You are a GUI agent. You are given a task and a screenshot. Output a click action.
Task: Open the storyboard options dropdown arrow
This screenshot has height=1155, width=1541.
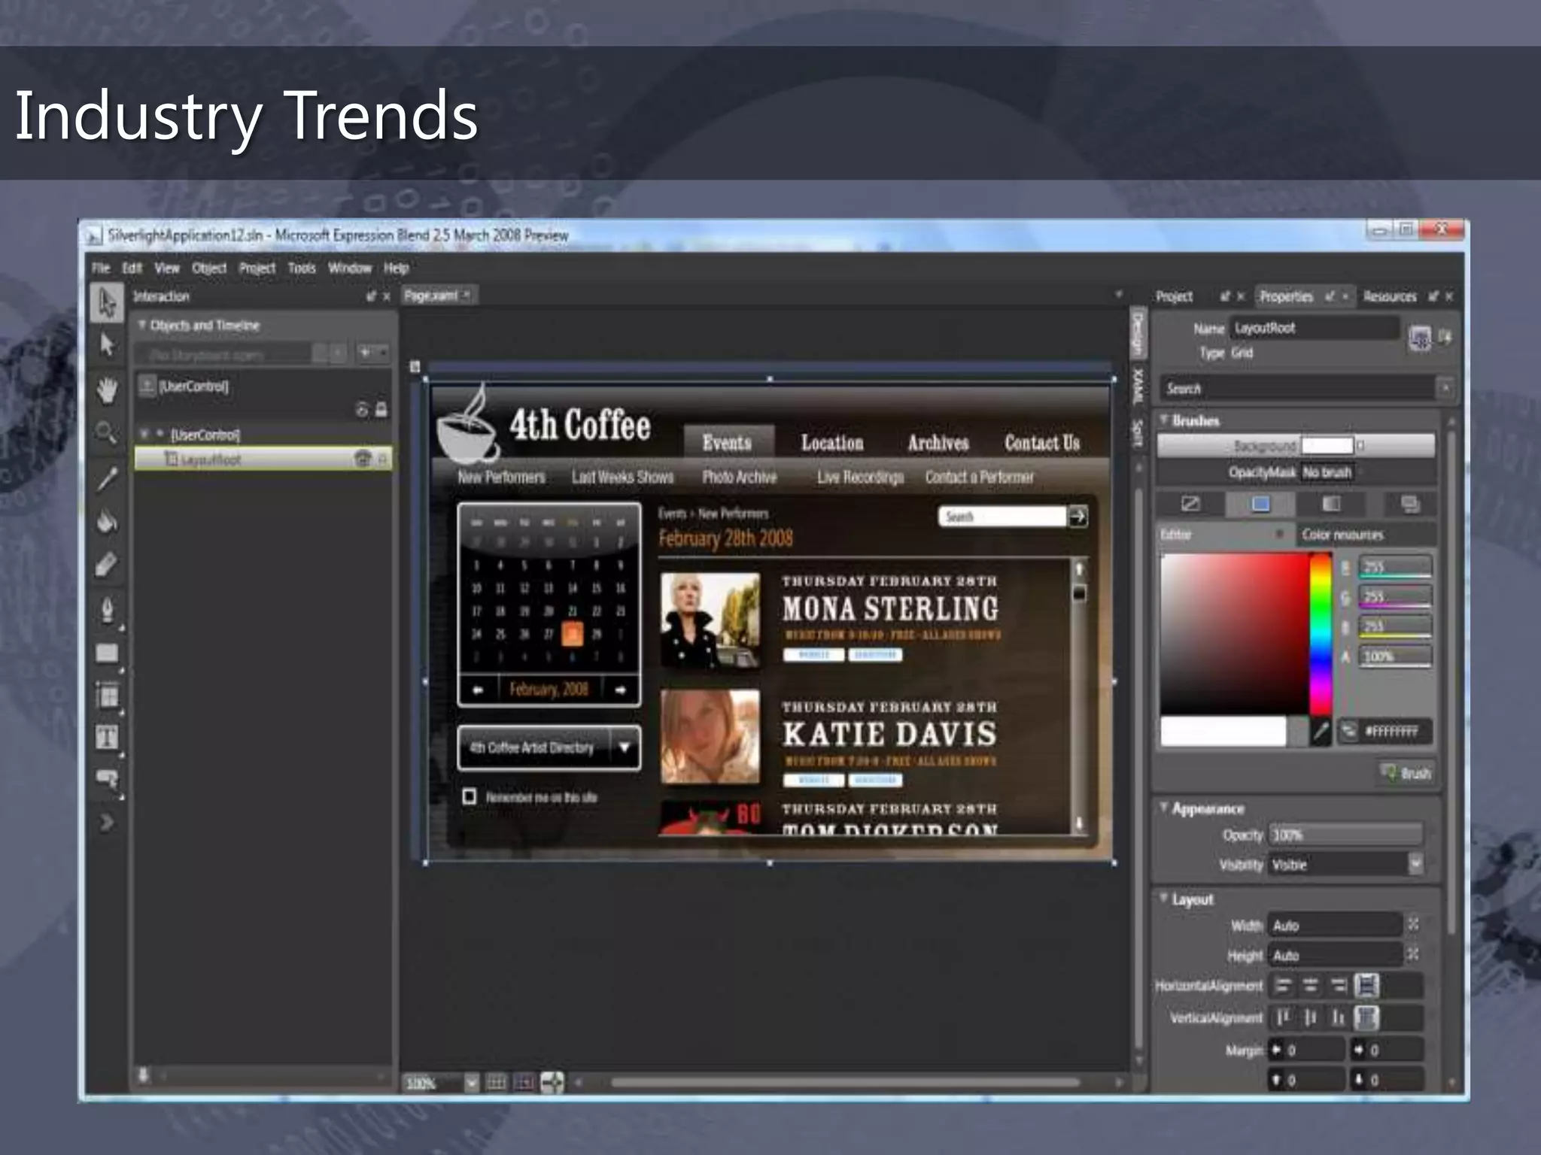pyautogui.click(x=382, y=352)
